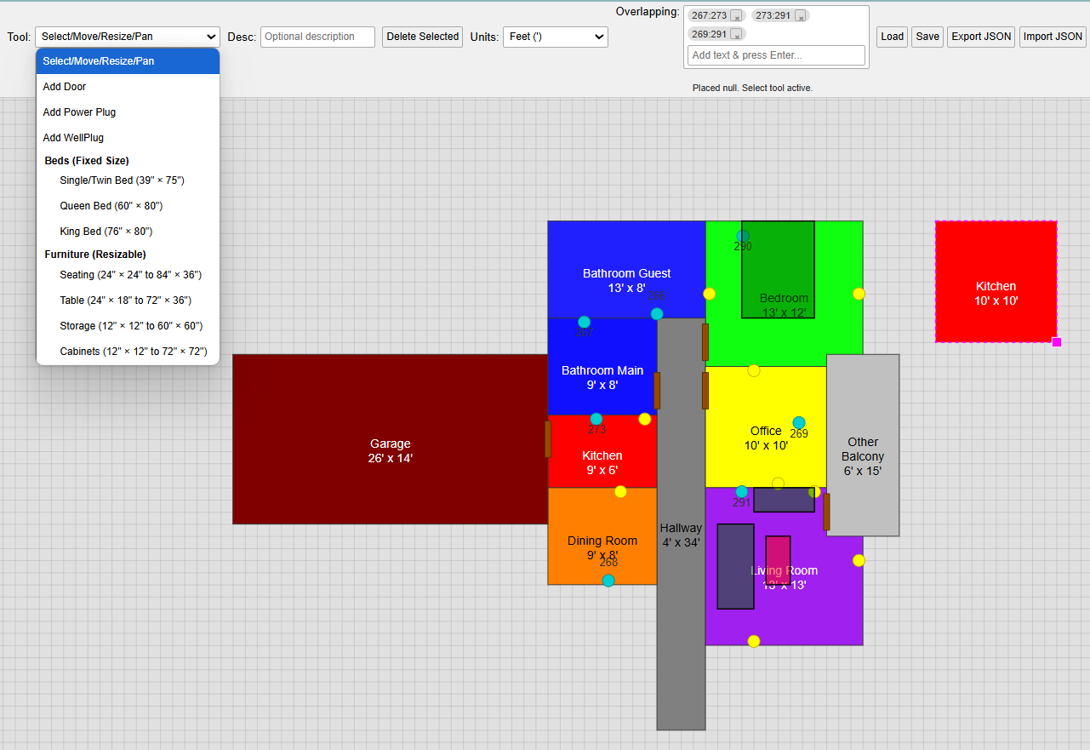Viewport: 1090px width, 750px height.
Task: Focus the Optional description field
Action: (x=317, y=37)
